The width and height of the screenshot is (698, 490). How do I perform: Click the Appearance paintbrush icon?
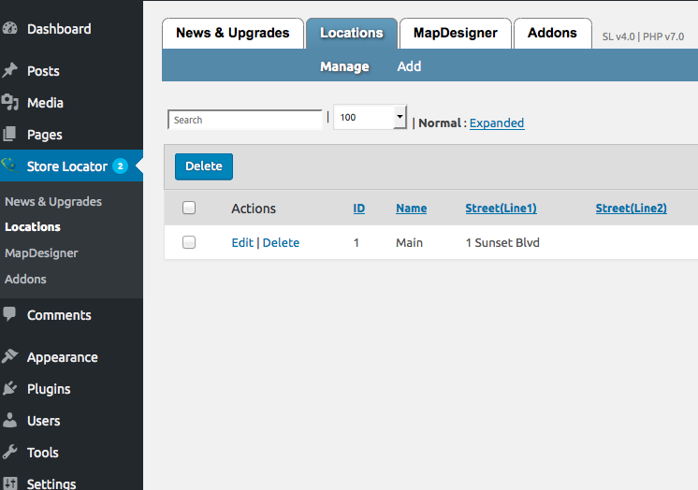point(10,357)
